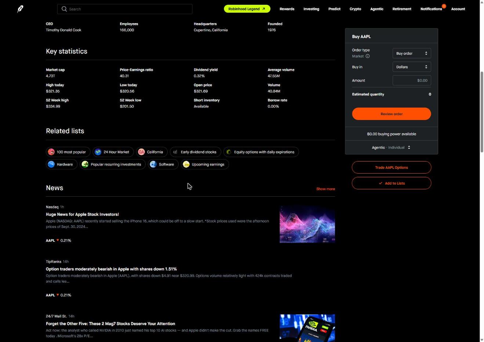Click AAPL ticker under the TipRanks article
The width and height of the screenshot is (484, 342).
[50, 295]
